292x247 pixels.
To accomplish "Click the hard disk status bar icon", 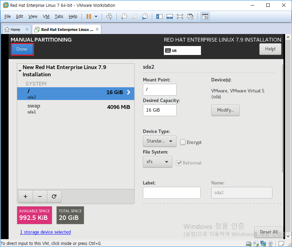I will click(249, 243).
